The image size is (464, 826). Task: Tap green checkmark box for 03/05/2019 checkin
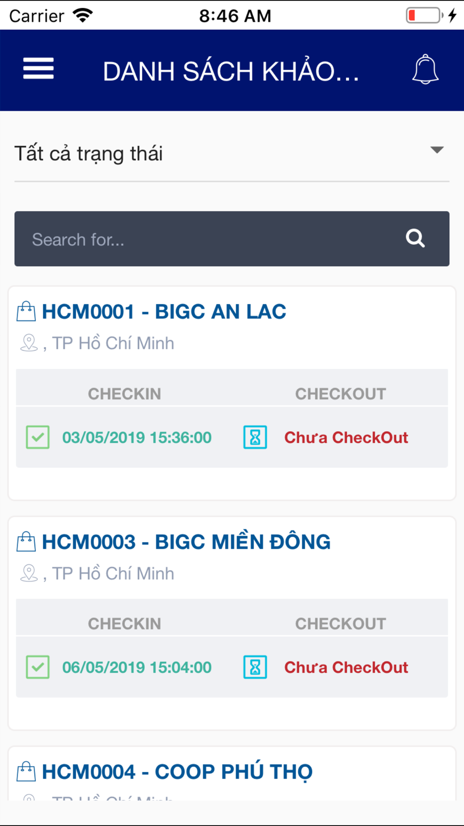pos(38,437)
